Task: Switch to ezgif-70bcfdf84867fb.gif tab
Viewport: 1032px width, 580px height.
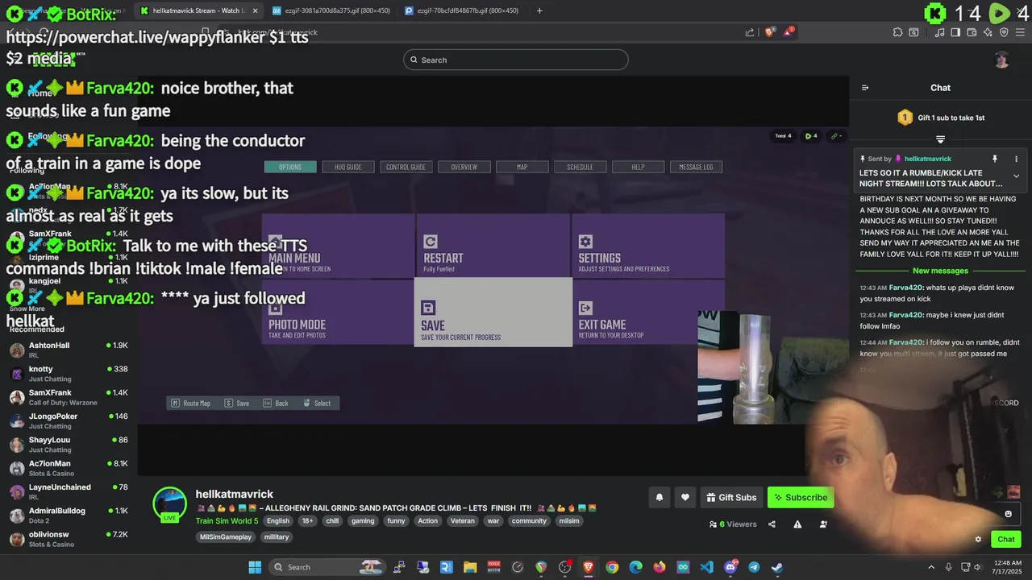Action: click(462, 10)
